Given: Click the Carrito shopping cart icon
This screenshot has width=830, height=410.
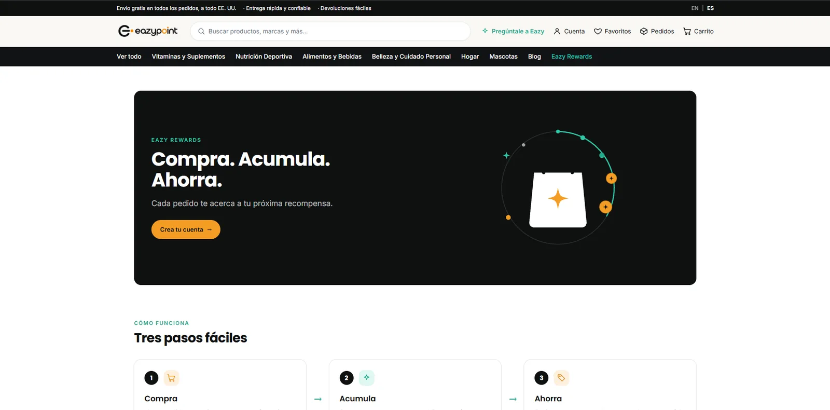Looking at the screenshot, I should click(x=687, y=31).
